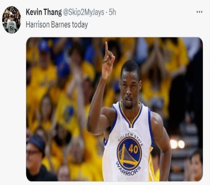The height and width of the screenshot is (185, 210).
Task: Click the @Skip2MyJays handle
Action: pyautogui.click(x=84, y=12)
